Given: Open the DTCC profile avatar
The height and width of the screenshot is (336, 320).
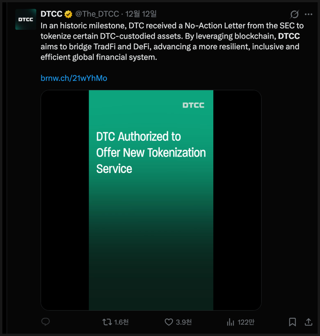Looking at the screenshot, I should pyautogui.click(x=26, y=20).
